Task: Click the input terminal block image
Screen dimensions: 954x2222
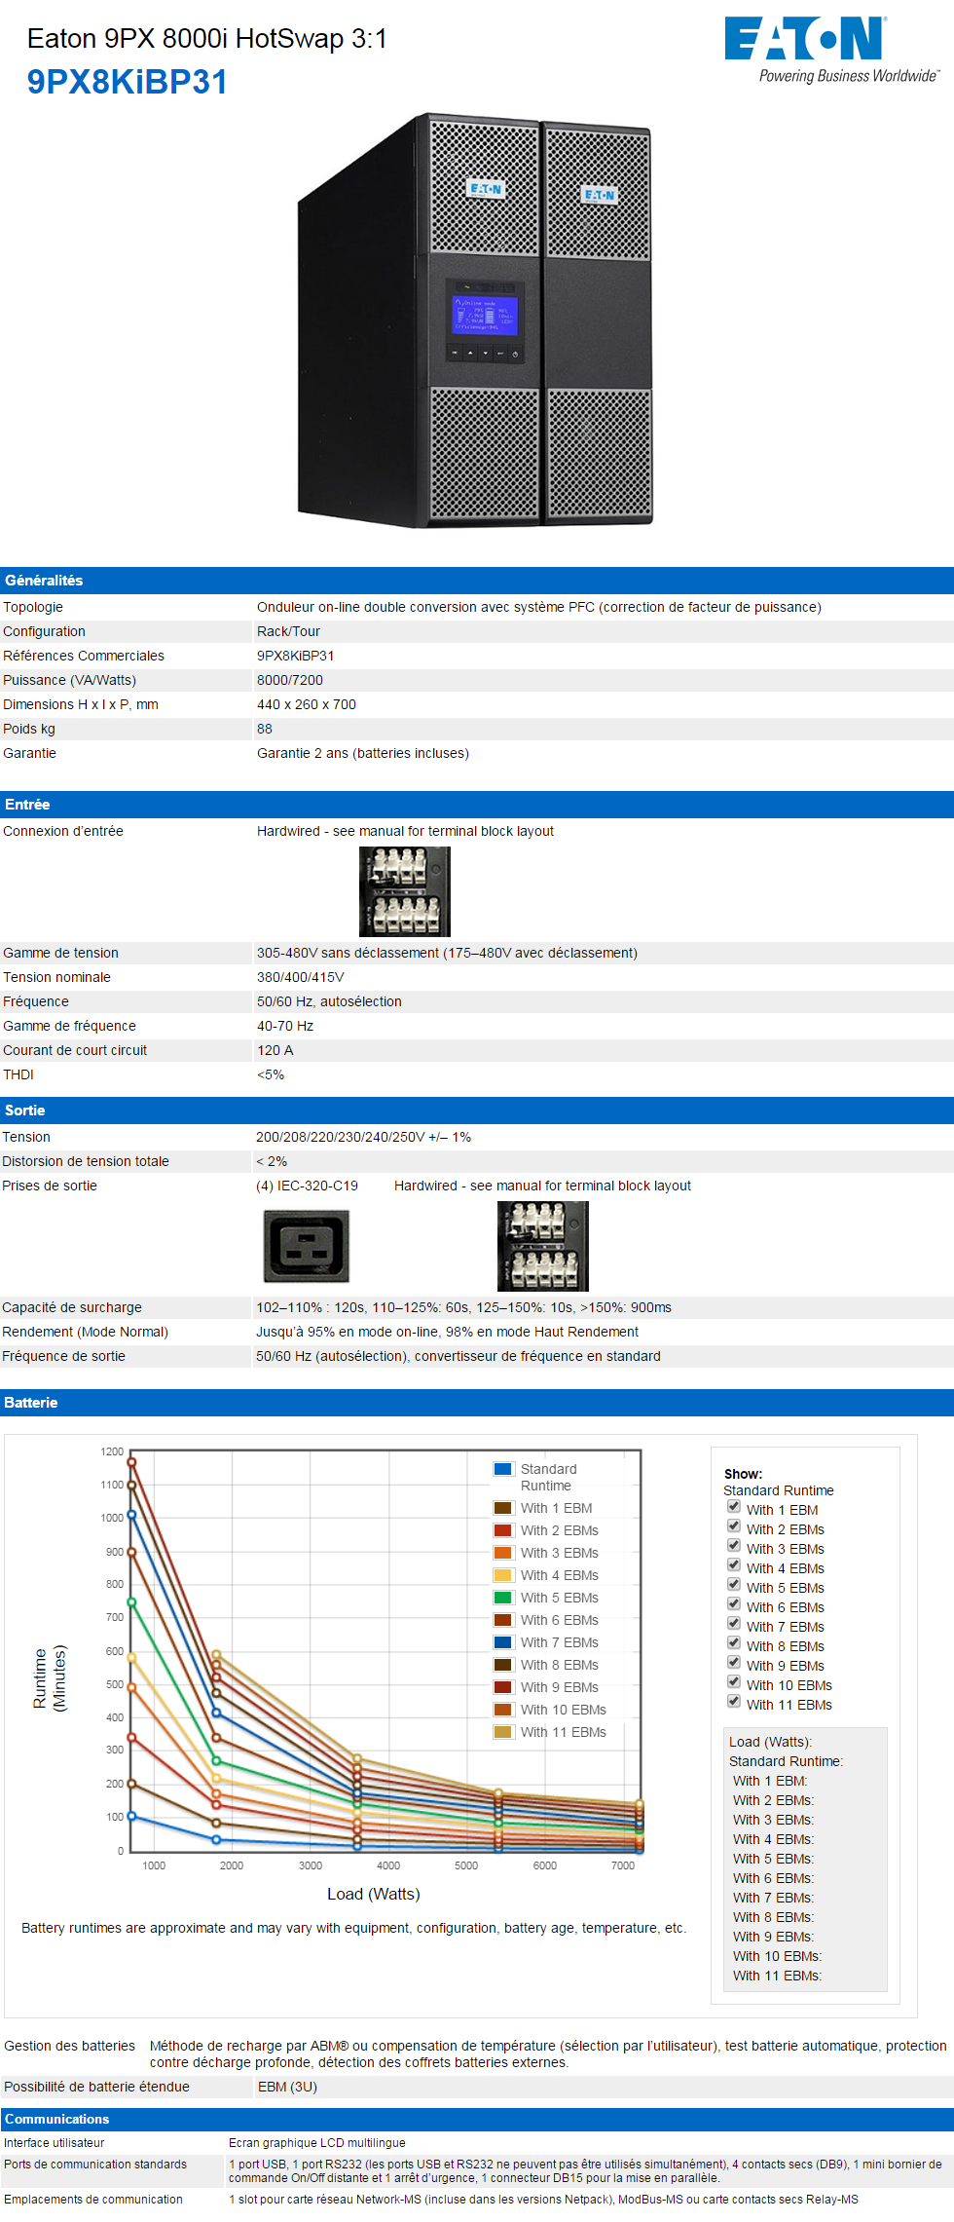Action: pyautogui.click(x=405, y=891)
